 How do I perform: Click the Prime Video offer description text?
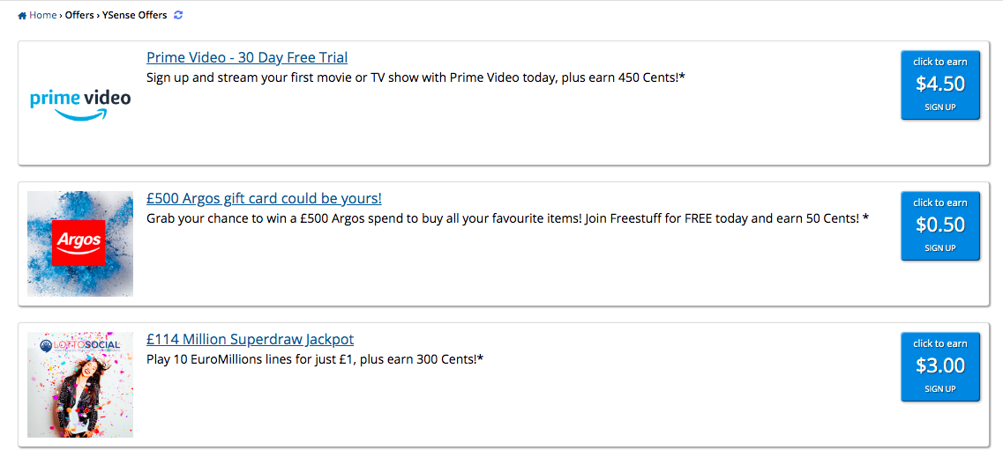tap(415, 77)
